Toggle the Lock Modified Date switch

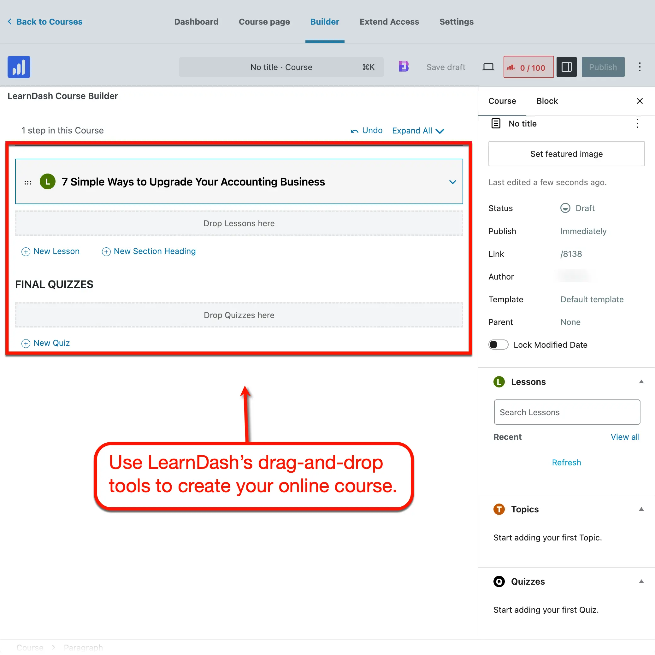point(498,345)
